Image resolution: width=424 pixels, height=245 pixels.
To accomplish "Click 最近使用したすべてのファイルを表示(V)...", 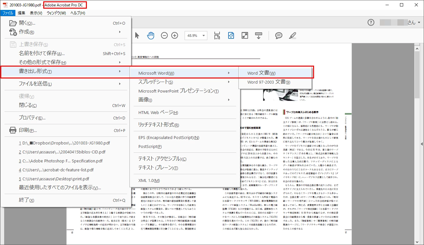I will coord(66,188).
